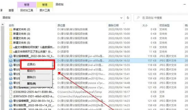Select folder icon of 新建文件夹 (5)

click(x=11, y=43)
